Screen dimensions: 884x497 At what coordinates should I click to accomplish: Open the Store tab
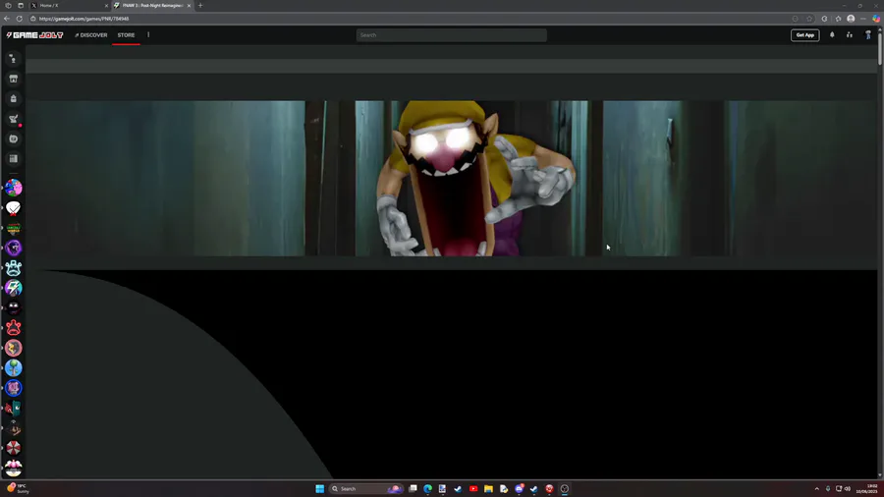[x=126, y=35]
